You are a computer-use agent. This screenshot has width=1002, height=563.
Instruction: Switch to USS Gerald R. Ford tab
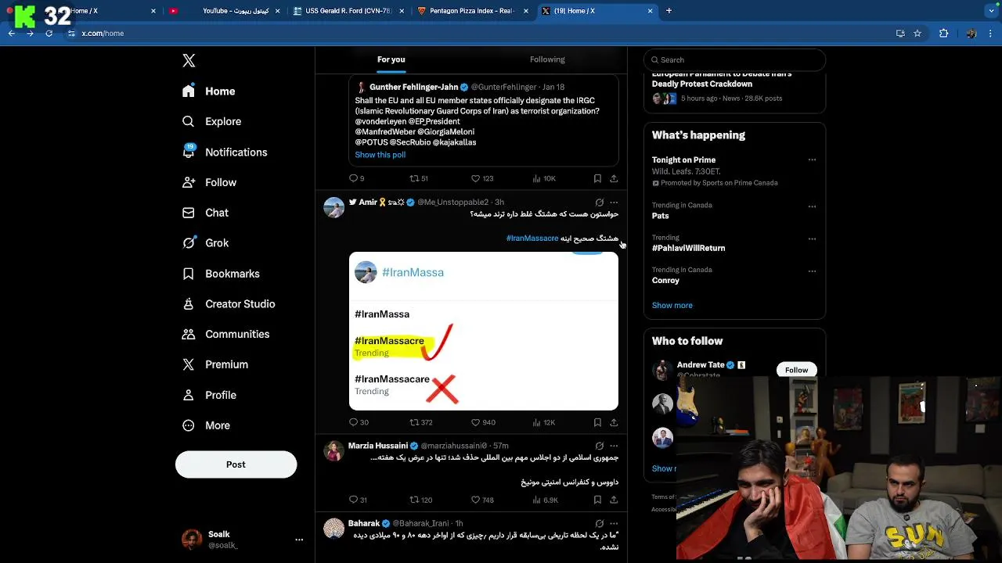[x=348, y=11]
